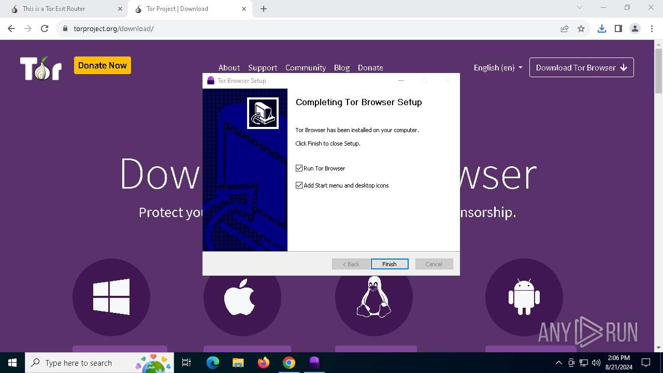Toggle Chrome side panel icon
The width and height of the screenshot is (663, 373).
618,28
